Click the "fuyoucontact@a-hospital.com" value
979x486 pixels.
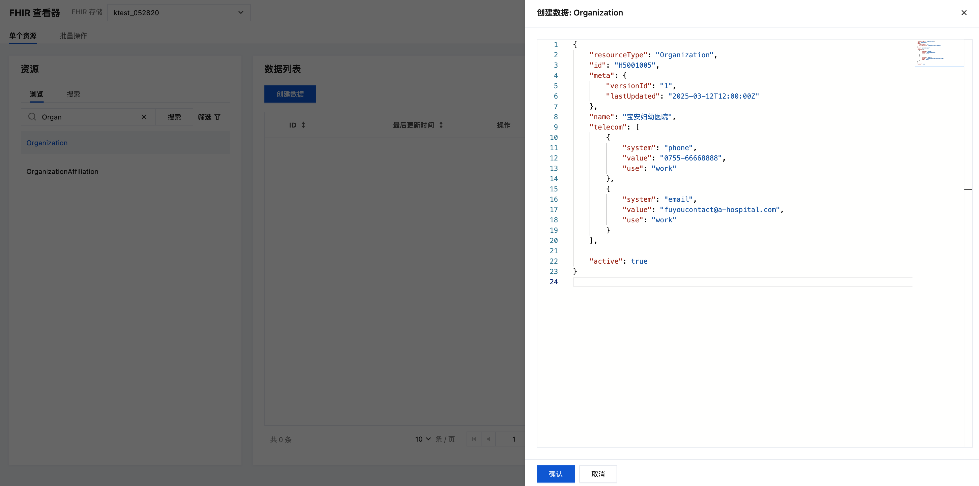(719, 209)
